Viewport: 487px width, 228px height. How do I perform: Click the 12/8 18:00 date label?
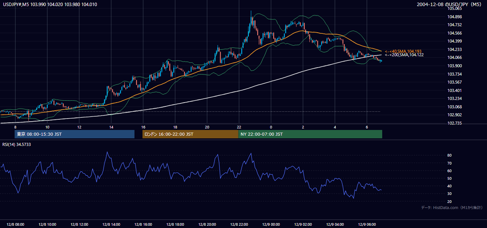click(175, 224)
